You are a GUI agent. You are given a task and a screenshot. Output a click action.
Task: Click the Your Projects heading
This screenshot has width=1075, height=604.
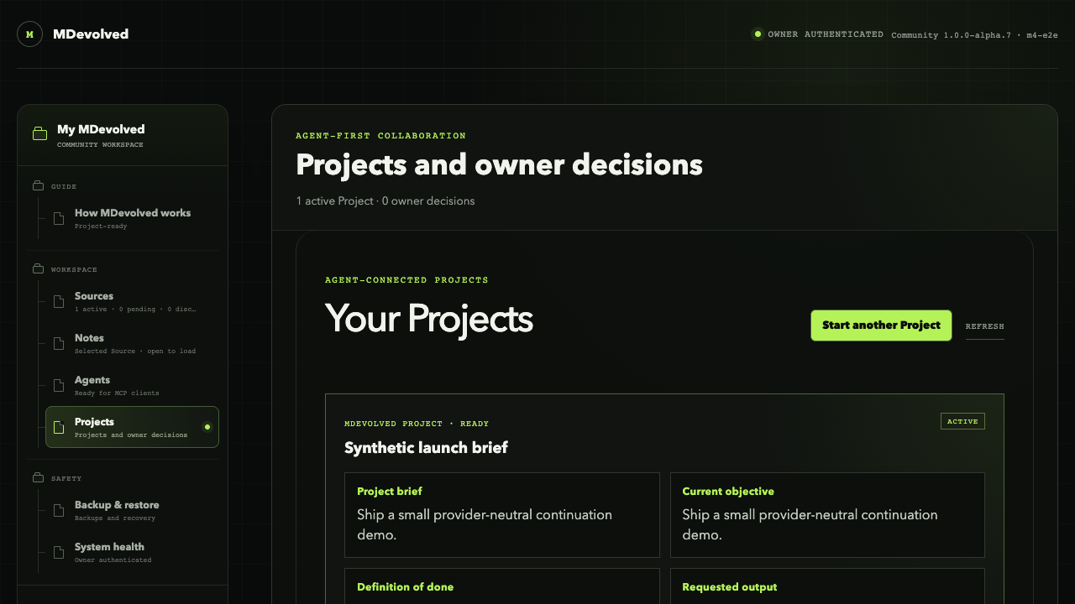[x=429, y=319]
